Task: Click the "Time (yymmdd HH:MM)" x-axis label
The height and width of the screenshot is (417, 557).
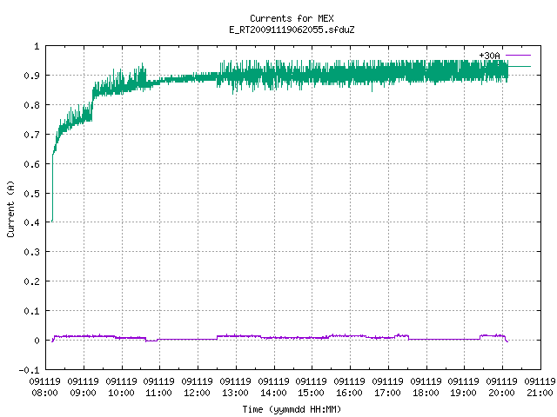Action: [292, 409]
